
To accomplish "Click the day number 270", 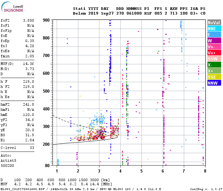I will pos(120,13).
